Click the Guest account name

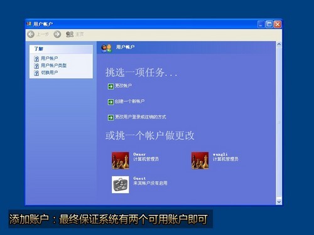click(x=139, y=179)
